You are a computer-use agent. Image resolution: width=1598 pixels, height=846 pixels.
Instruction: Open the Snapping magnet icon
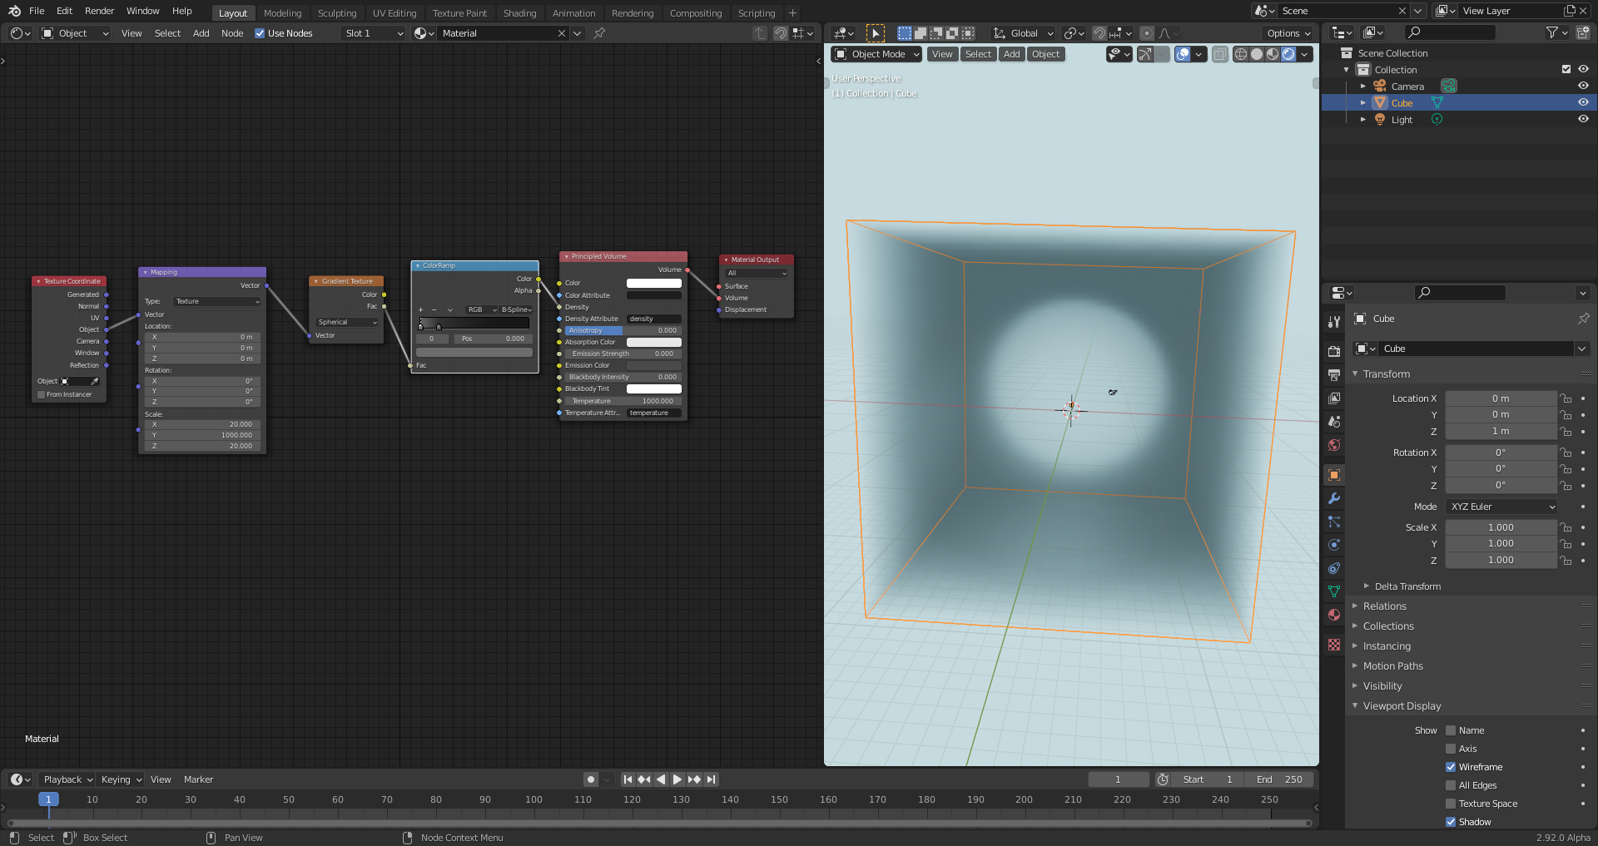[x=1098, y=33]
